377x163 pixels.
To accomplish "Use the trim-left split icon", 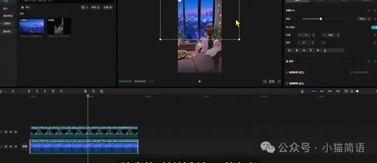I will pos(37,91).
